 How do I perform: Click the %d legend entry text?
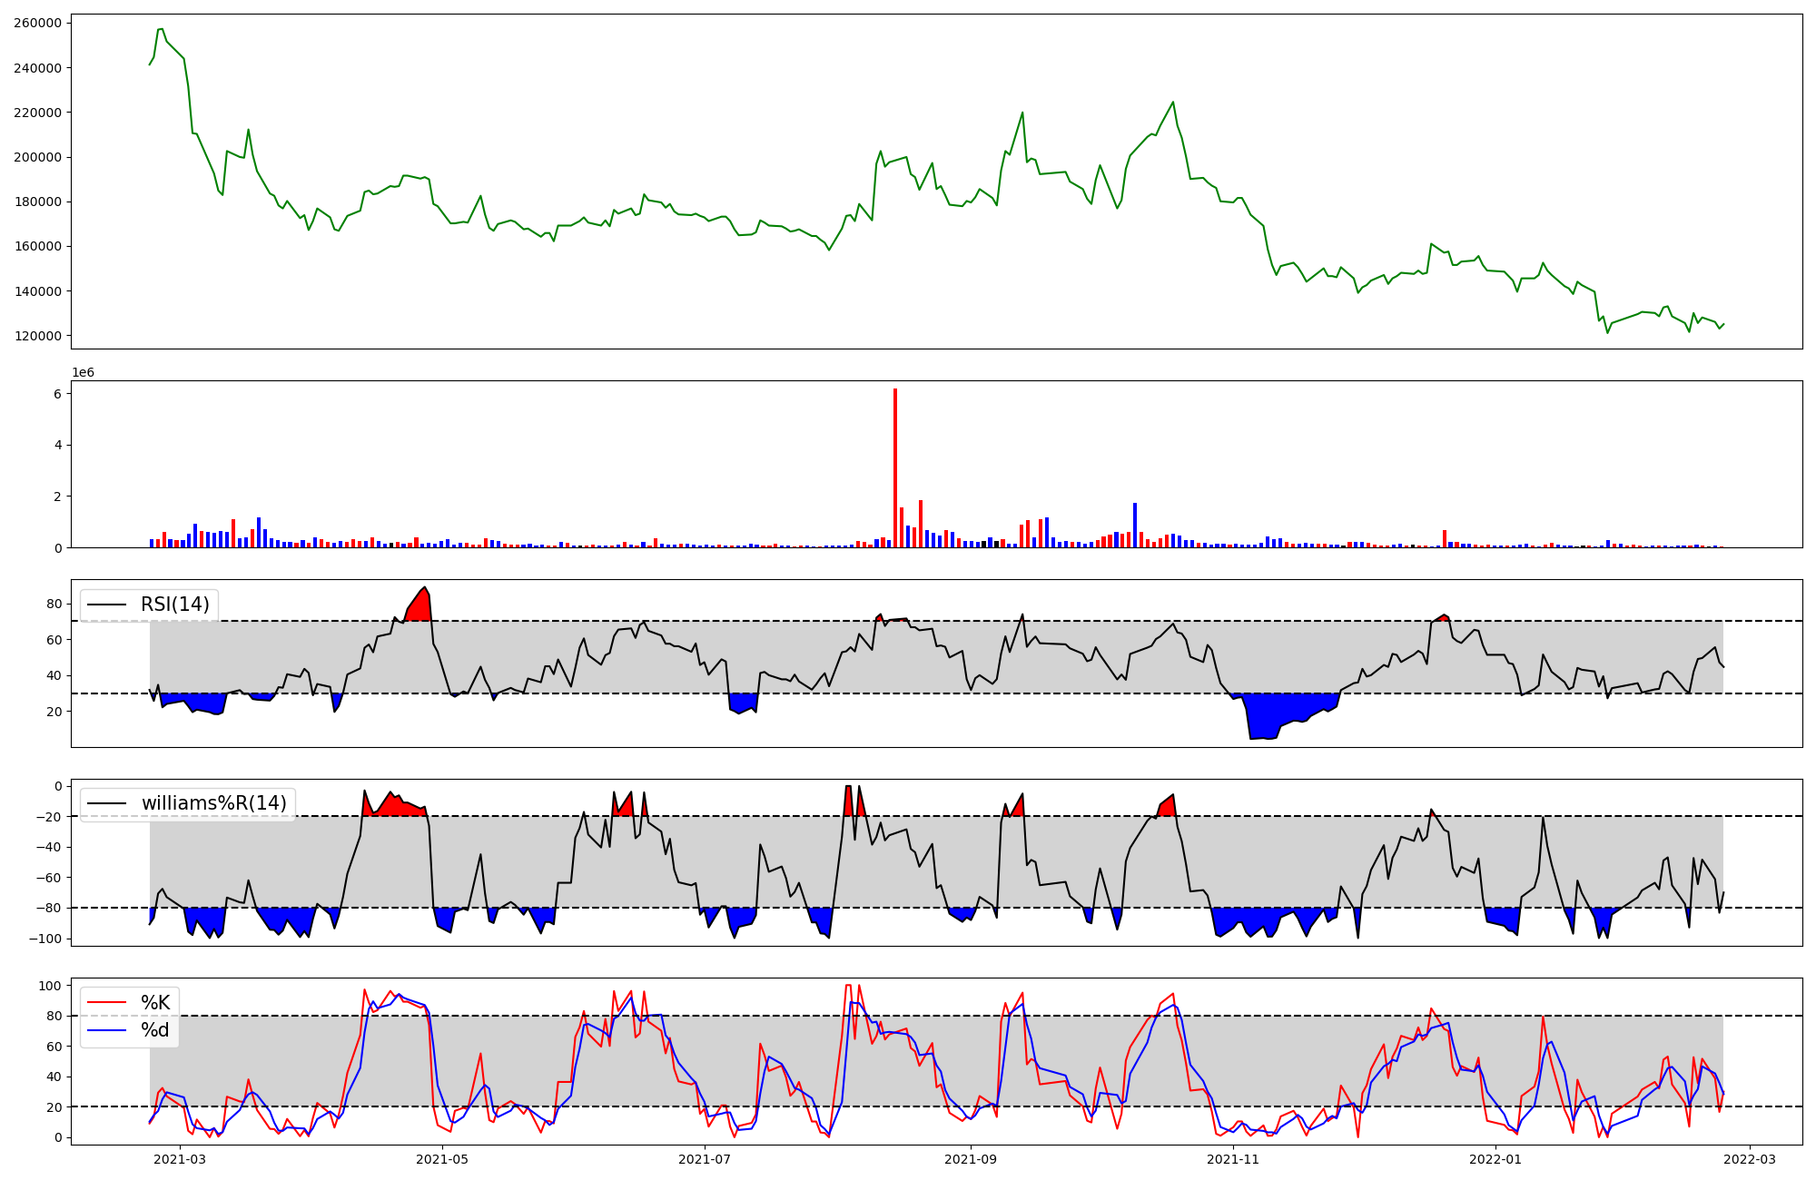tap(155, 1030)
